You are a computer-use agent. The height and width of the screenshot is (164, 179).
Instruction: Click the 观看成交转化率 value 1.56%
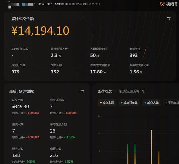[x=136, y=72]
